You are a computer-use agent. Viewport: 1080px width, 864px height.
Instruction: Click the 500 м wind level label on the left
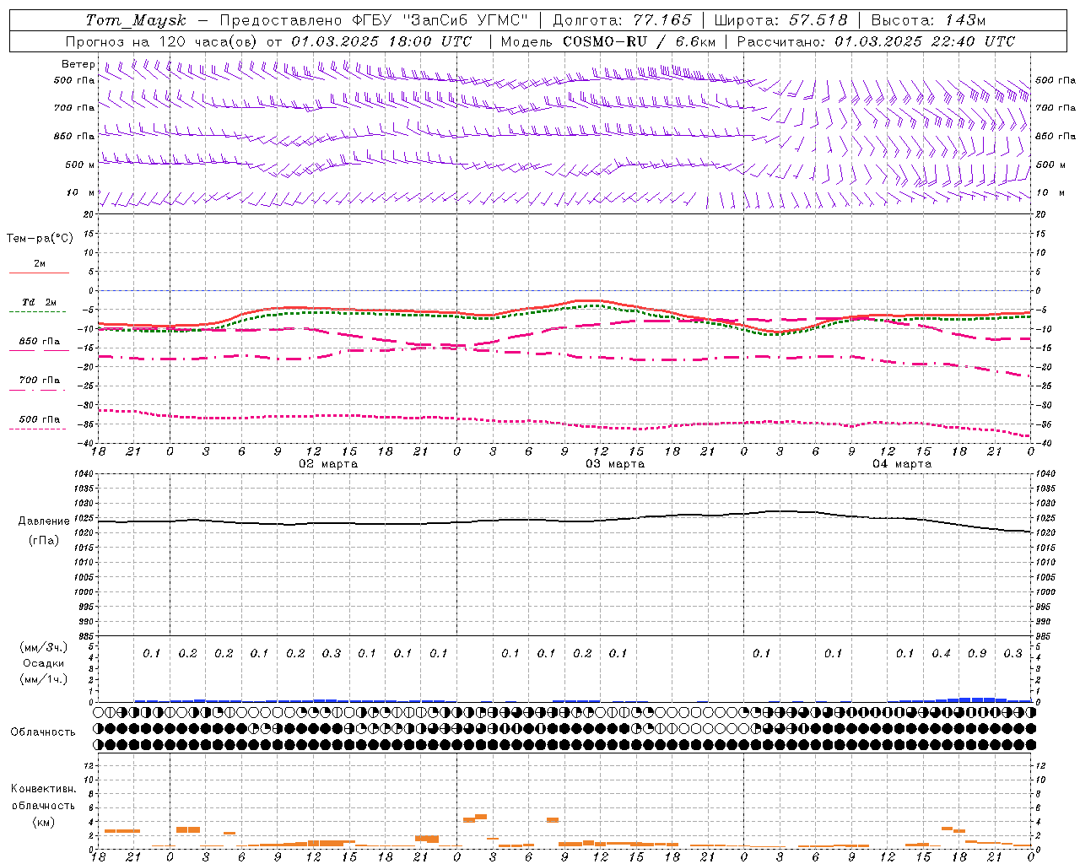(80, 165)
